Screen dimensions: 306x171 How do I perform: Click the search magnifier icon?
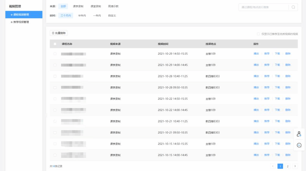click(293, 7)
